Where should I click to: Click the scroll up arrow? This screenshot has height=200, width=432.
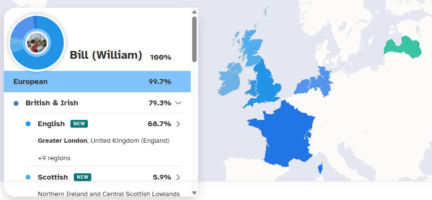pos(194,12)
